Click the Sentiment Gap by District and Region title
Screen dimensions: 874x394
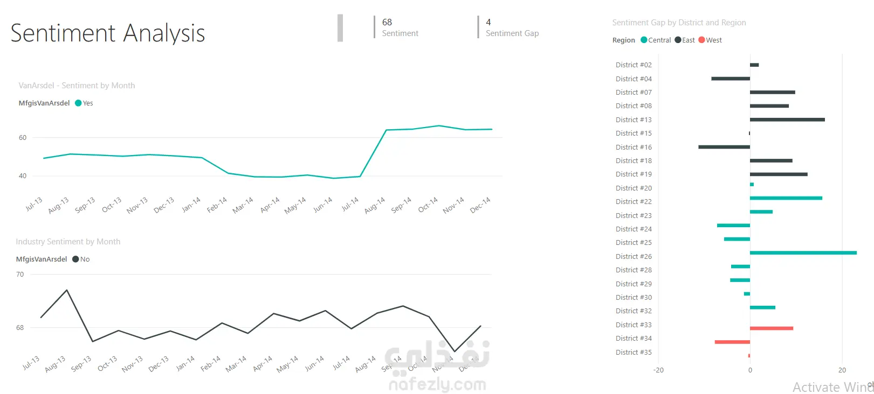(x=679, y=23)
